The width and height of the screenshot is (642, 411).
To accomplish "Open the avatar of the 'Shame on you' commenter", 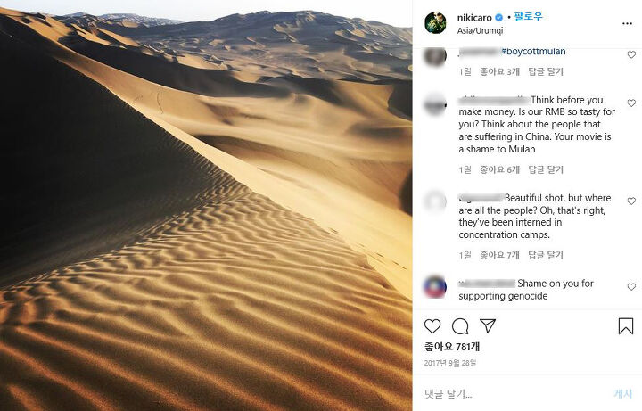I will pos(435,287).
